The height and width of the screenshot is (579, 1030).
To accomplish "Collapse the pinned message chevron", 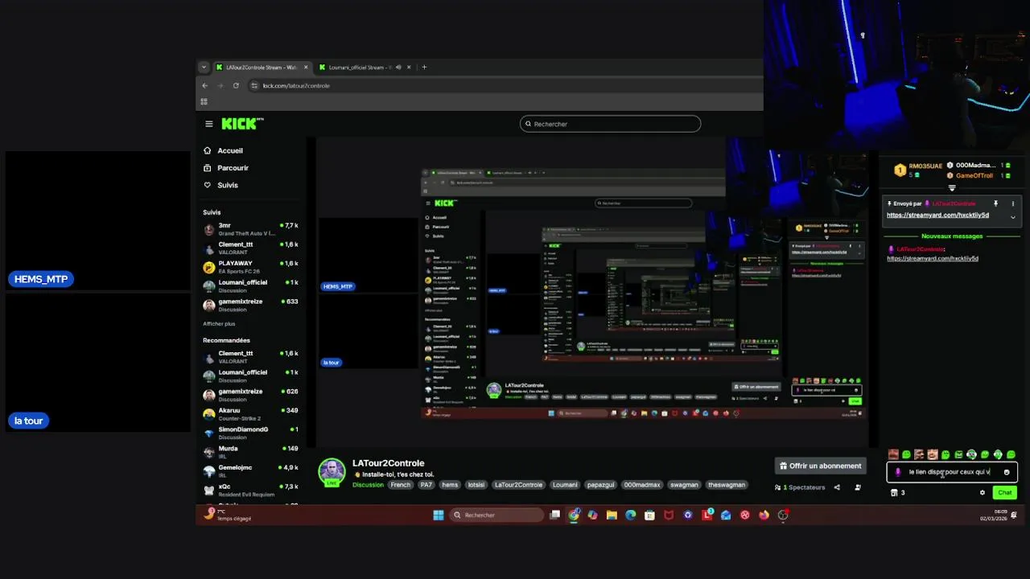I will point(1013,217).
